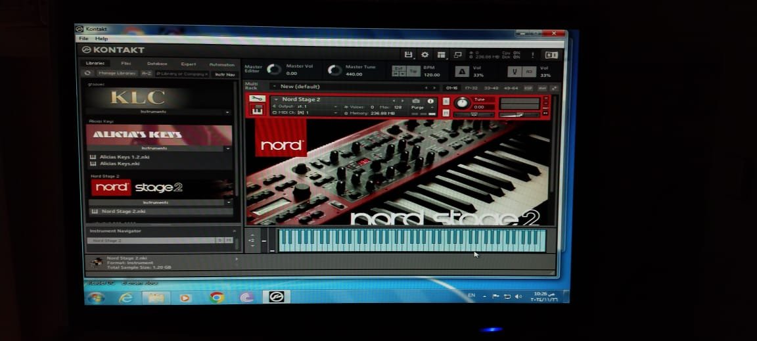The width and height of the screenshot is (757, 341).
Task: Click the exclamation panic button
Action: tap(532, 55)
